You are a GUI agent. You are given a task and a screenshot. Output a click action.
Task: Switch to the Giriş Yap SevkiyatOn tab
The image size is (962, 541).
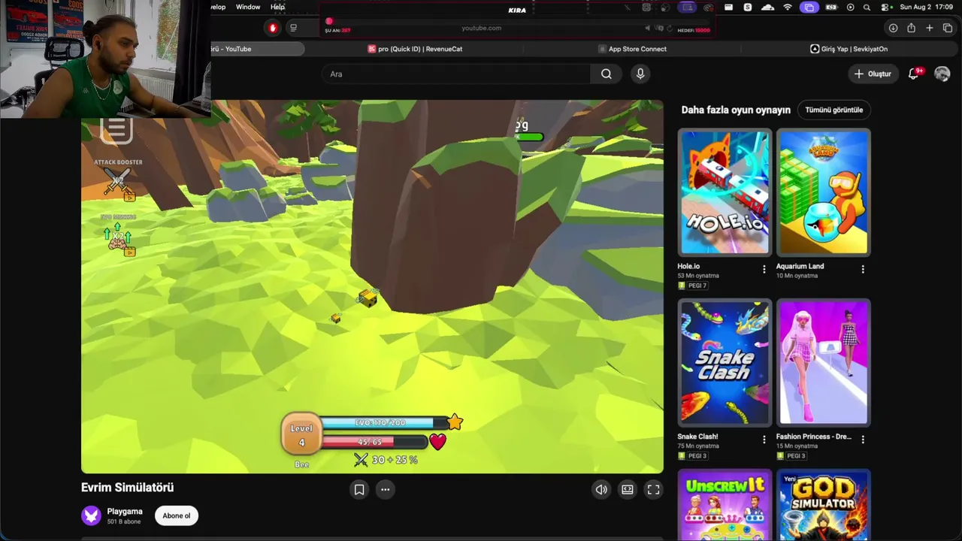click(x=849, y=49)
